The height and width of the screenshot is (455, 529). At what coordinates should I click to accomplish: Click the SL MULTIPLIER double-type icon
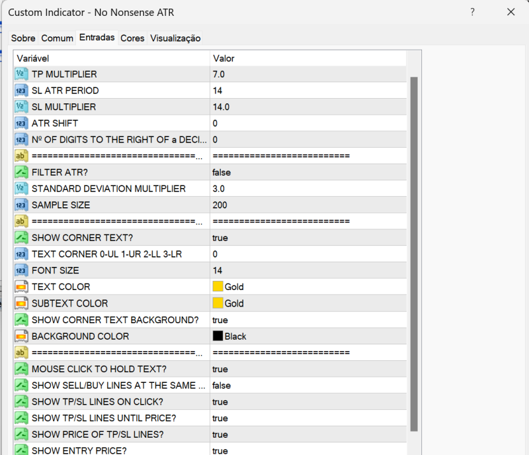21,107
